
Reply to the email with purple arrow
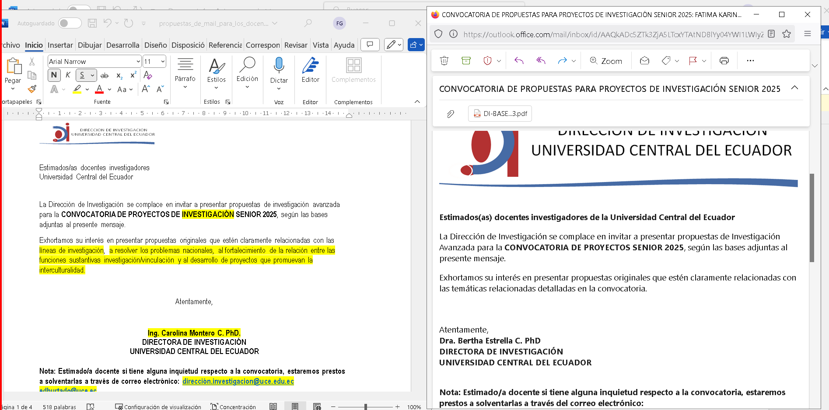point(519,60)
